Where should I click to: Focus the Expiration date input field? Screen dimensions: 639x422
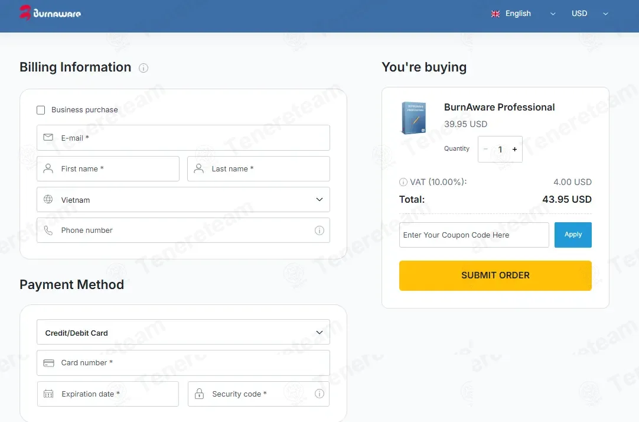[x=108, y=394]
